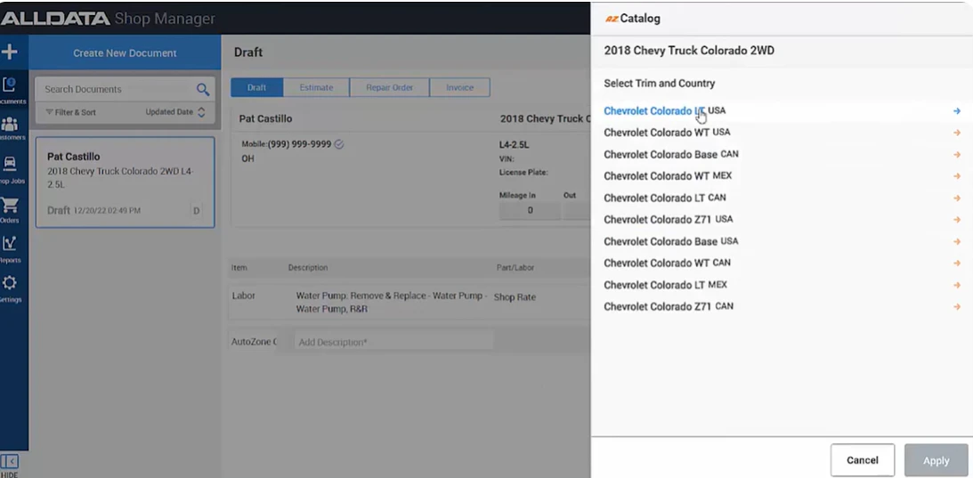This screenshot has width=973, height=478.
Task: Select trim Chevrolet Colorado WT MEX
Action: pyautogui.click(x=668, y=176)
